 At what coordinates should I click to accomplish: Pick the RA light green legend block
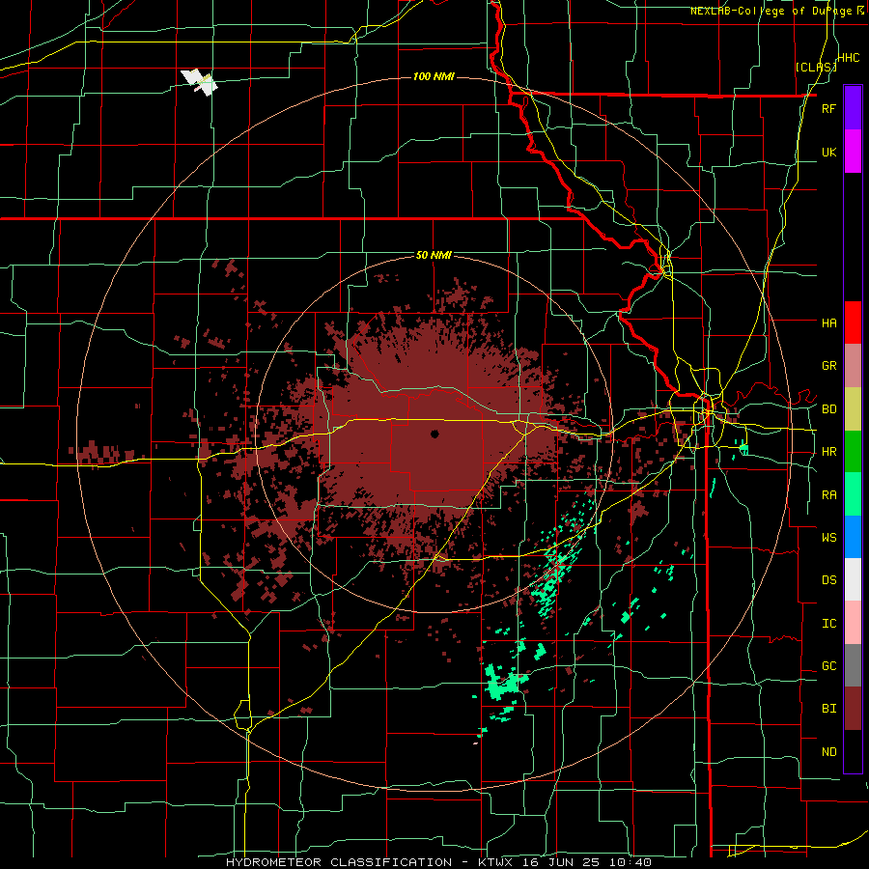(853, 494)
